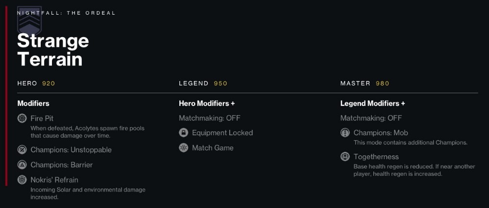
Task: Click the Champions: Unstoppable icon
Action: point(22,150)
